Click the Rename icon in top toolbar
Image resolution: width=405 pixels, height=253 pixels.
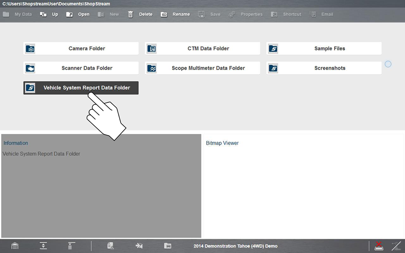coord(164,15)
